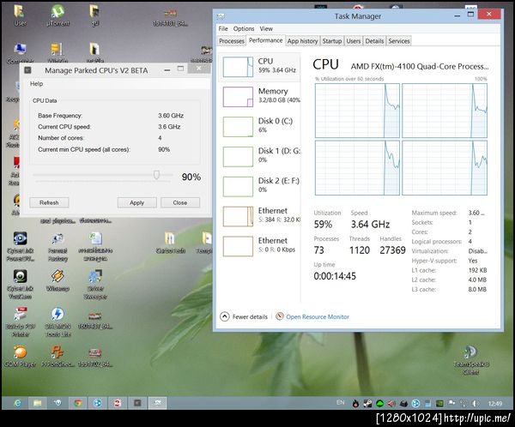
Task: Open CyberLink PowerDVD desktop shortcut
Action: pos(20,246)
